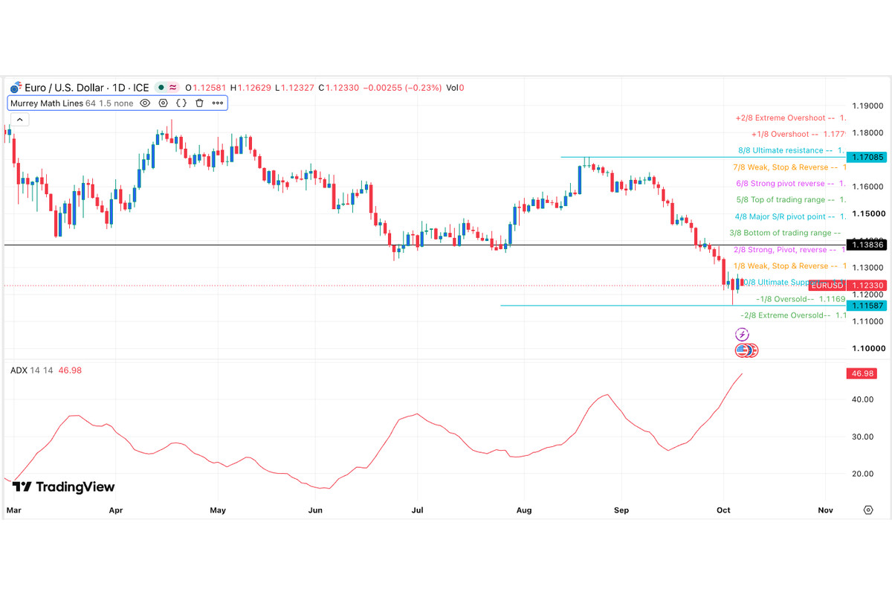Viewport: 892px width, 595px height.
Task: Click the Aug label on the time axis
Action: [x=524, y=510]
